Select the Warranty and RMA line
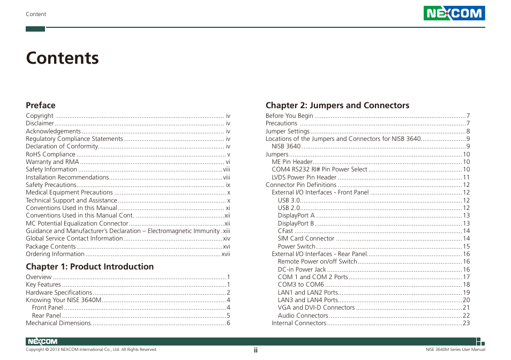This screenshot has height=360, width=511. tap(128, 162)
